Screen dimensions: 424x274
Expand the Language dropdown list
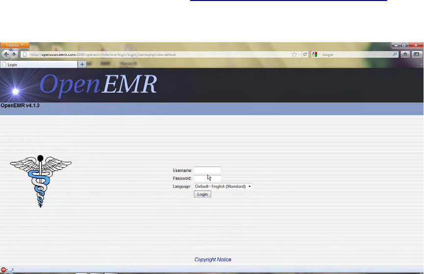(x=223, y=186)
